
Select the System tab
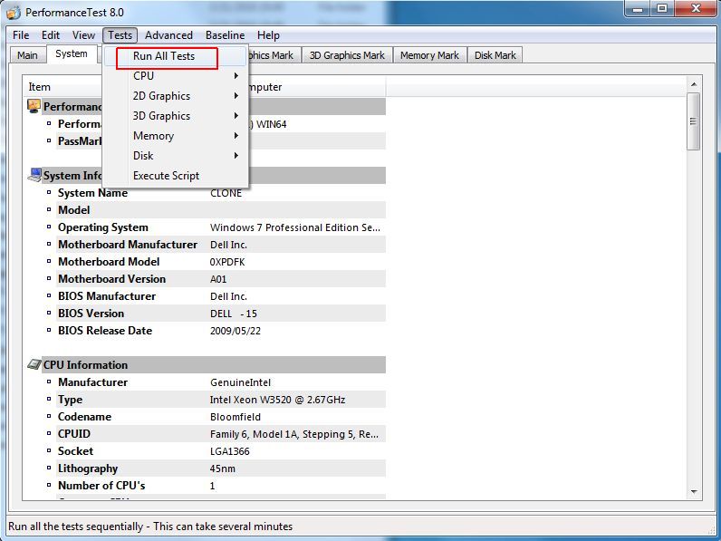click(x=72, y=53)
